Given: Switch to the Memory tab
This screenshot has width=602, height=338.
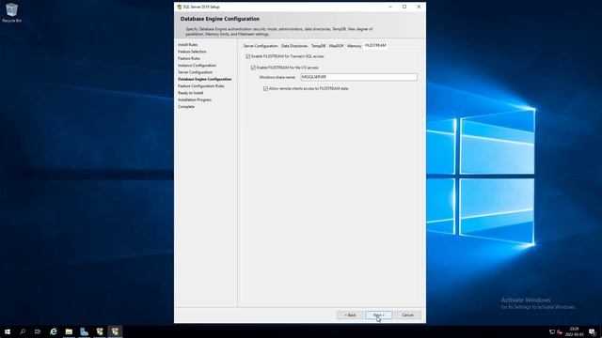Looking at the screenshot, I should point(354,46).
